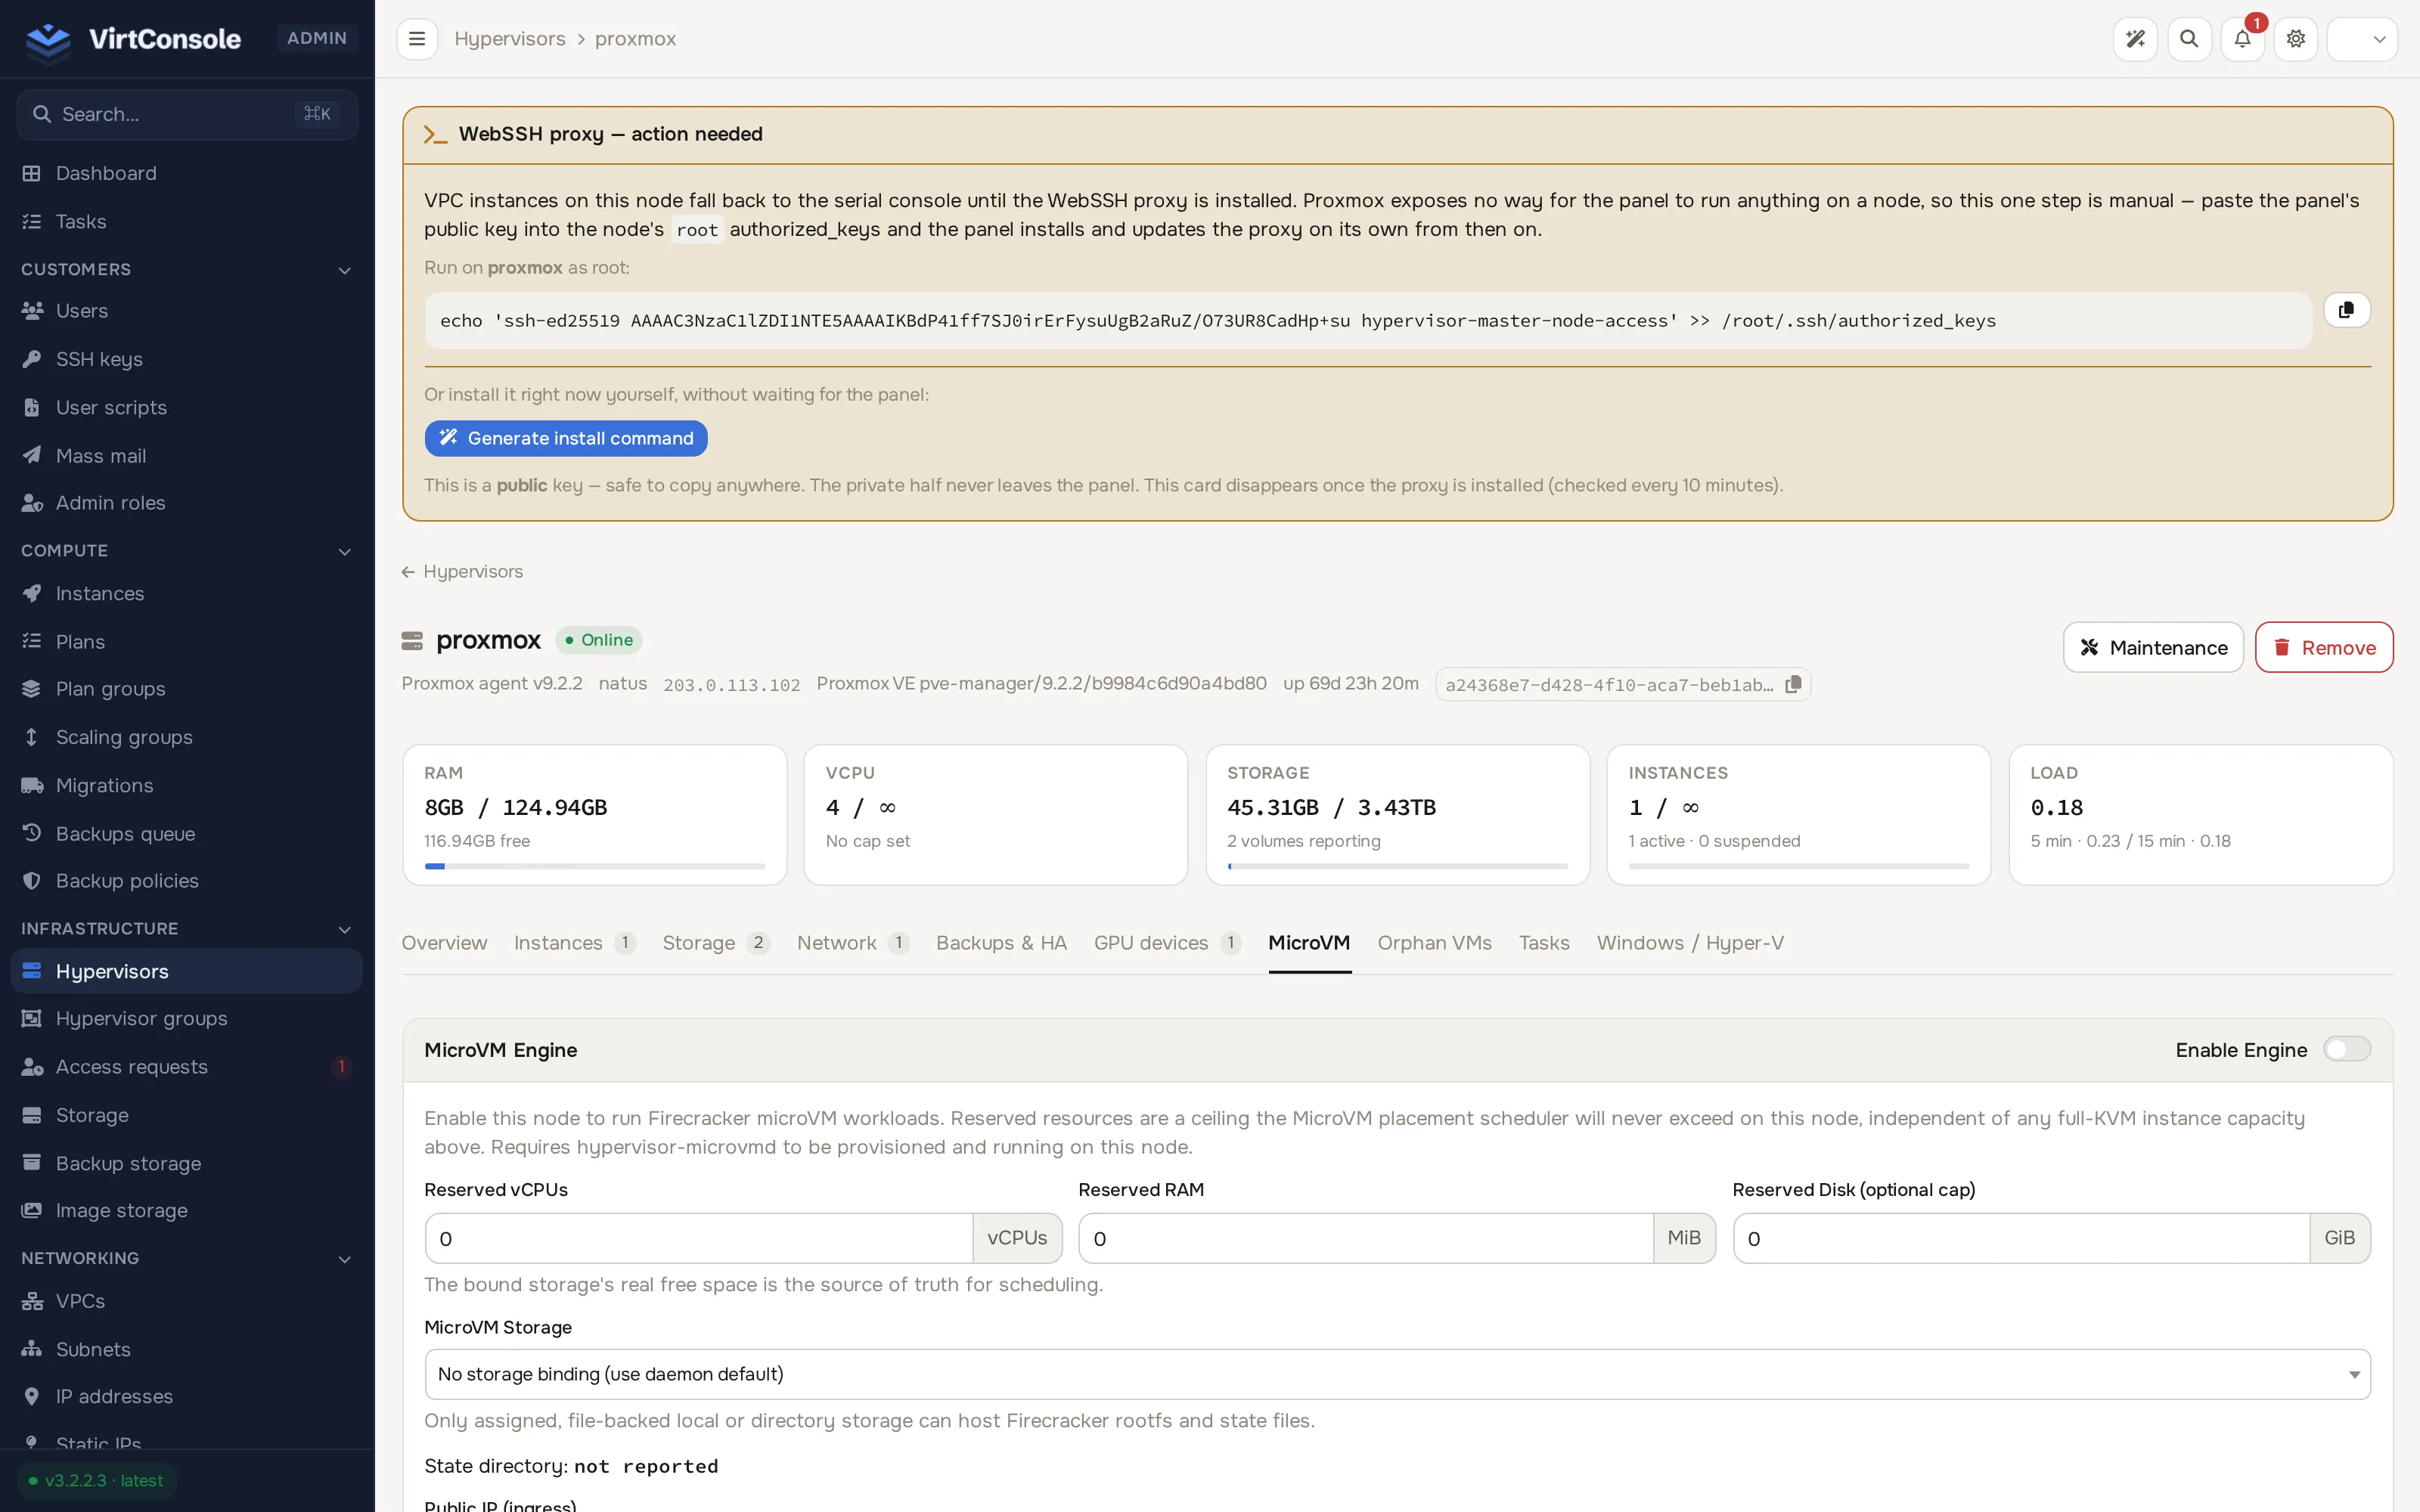The height and width of the screenshot is (1512, 2420).
Task: Open the magic wand tool icon
Action: [2135, 39]
